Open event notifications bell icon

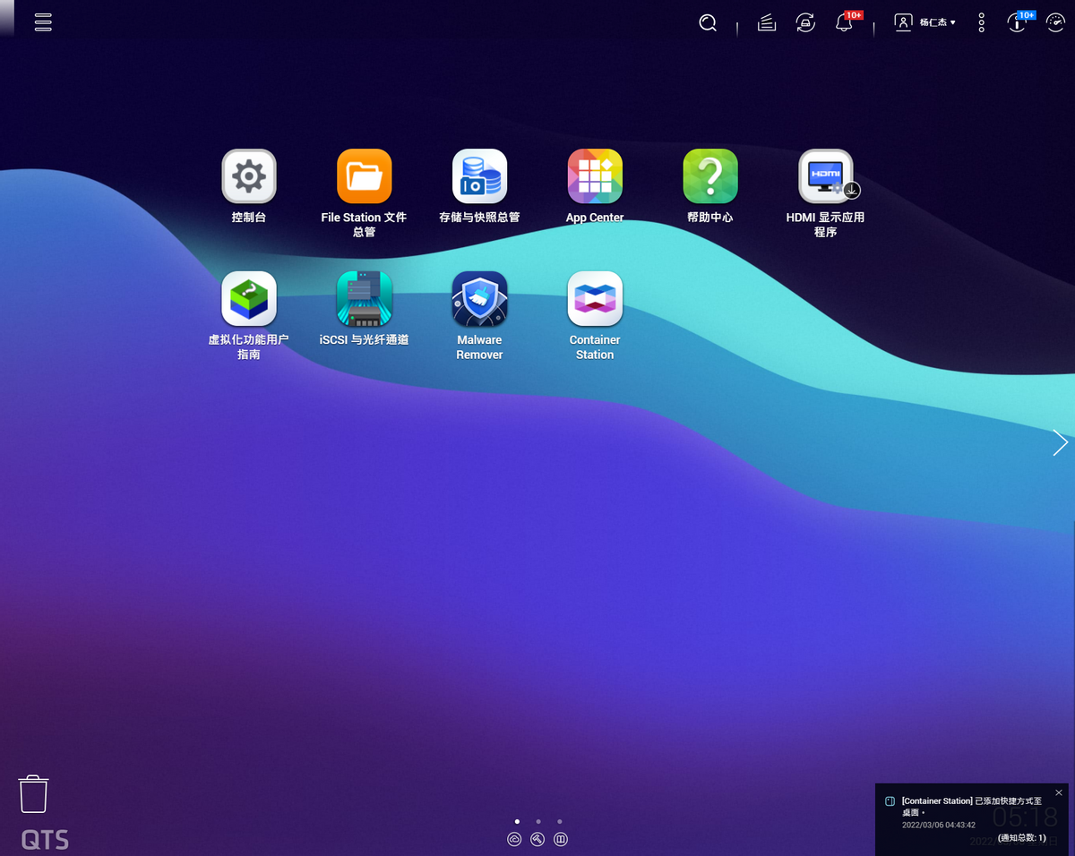(x=844, y=23)
